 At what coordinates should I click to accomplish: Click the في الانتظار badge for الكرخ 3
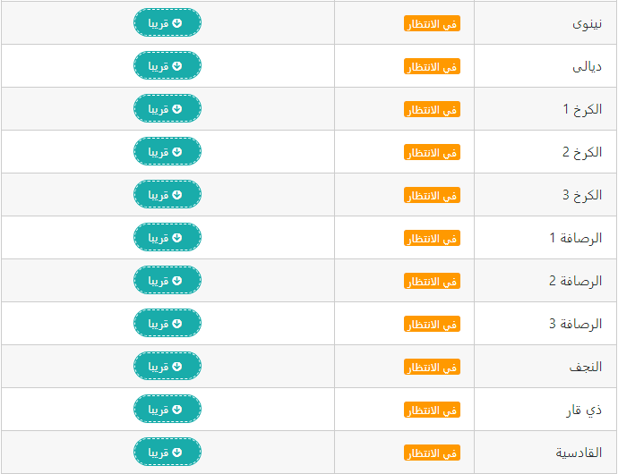tap(432, 195)
